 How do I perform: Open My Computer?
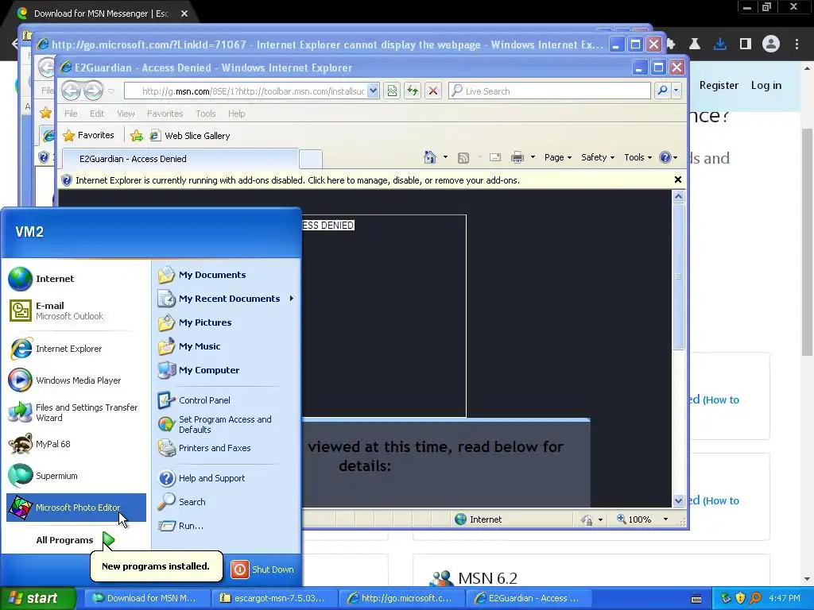pos(227,370)
